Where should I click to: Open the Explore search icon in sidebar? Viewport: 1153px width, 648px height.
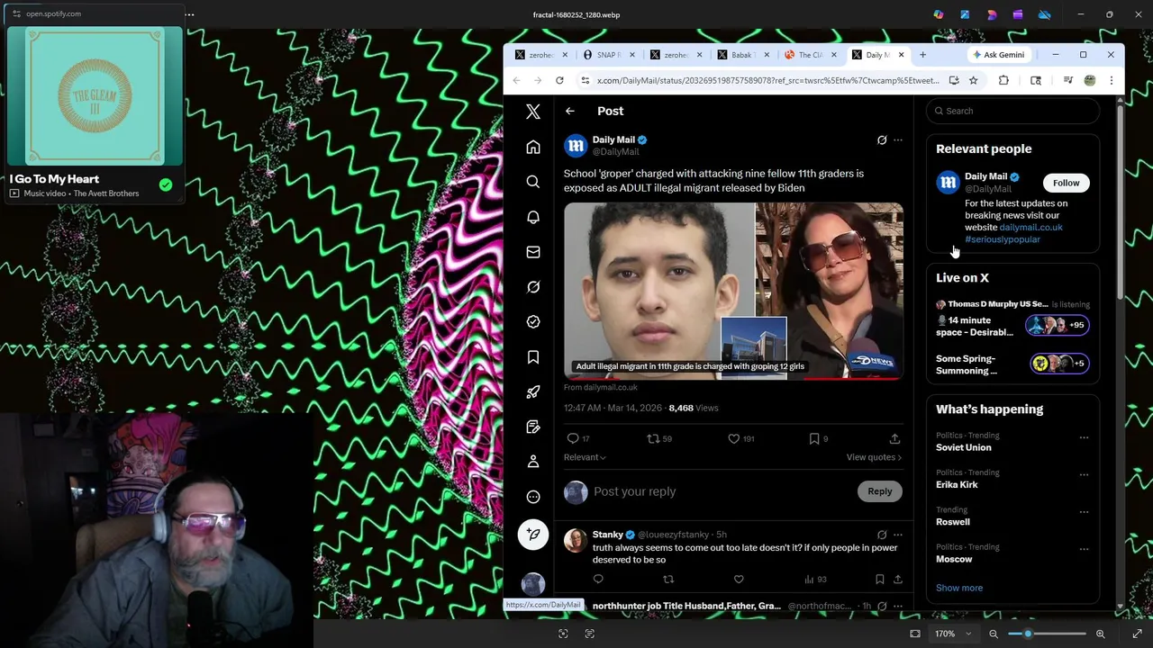[x=533, y=182]
